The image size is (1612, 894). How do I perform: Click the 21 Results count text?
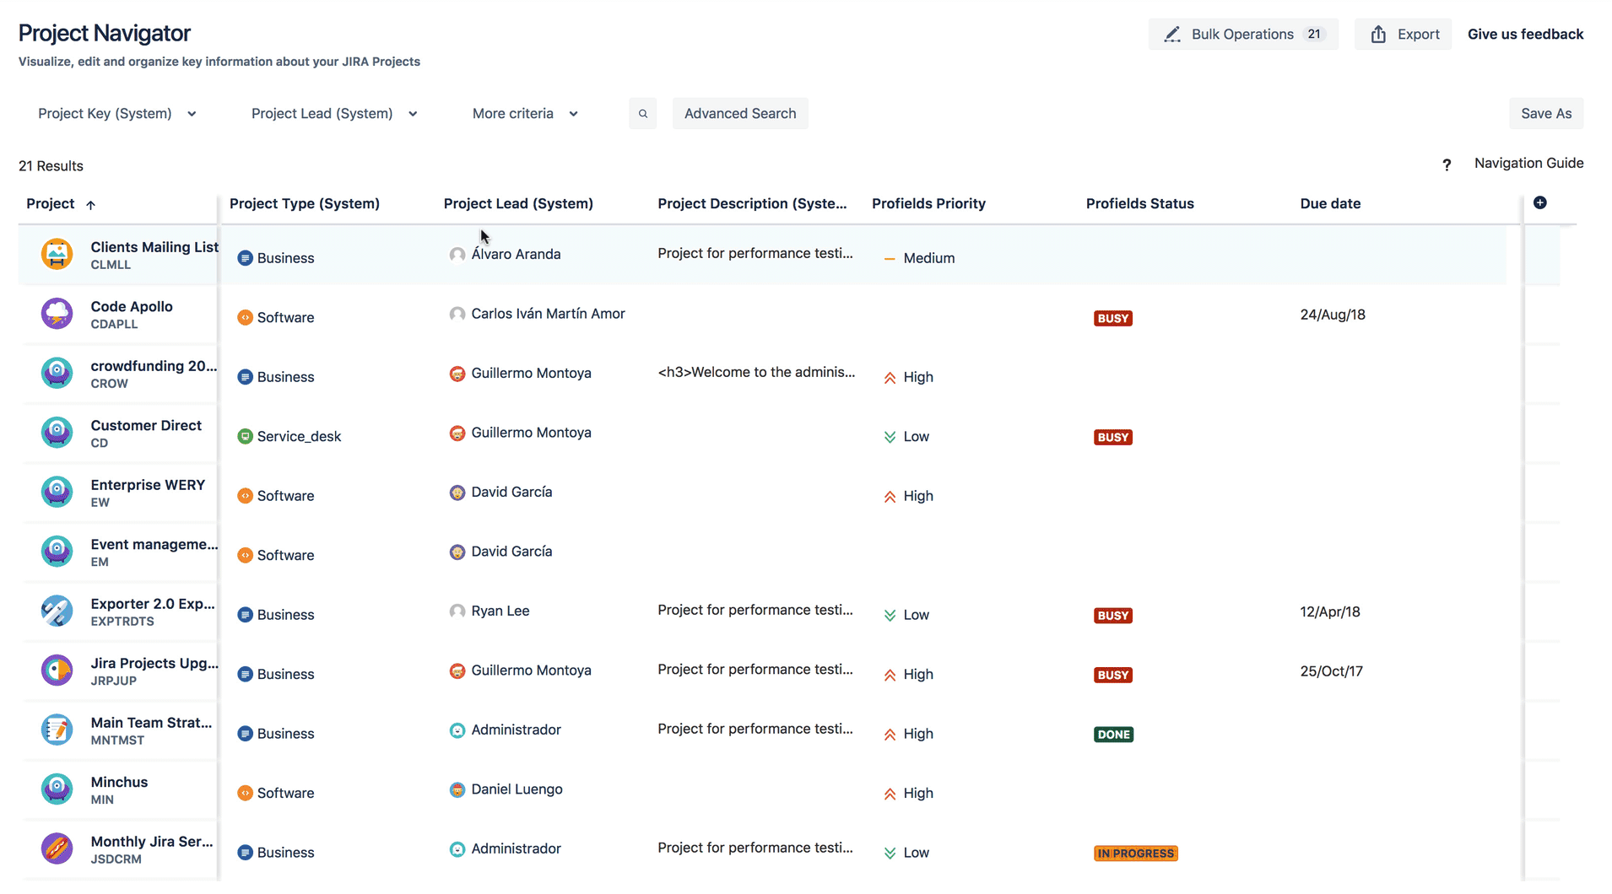[51, 166]
